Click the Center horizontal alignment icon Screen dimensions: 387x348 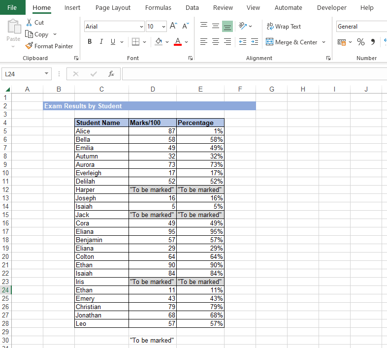click(x=215, y=42)
